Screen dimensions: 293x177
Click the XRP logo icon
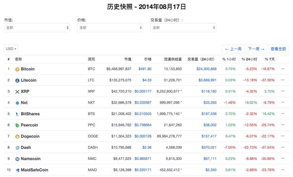[x=17, y=92]
